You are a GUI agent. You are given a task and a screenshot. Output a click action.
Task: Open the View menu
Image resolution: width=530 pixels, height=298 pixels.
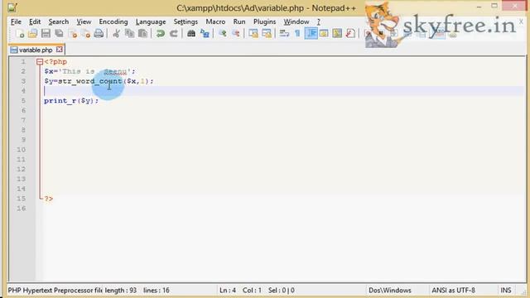click(x=84, y=22)
